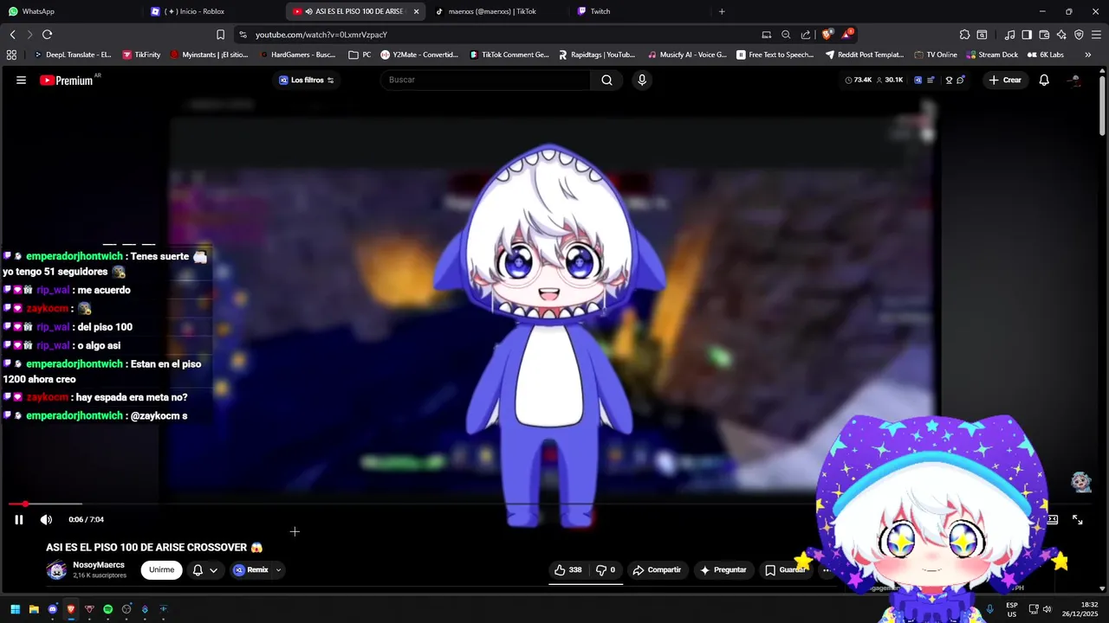The height and width of the screenshot is (623, 1109).
Task: Open the account avatar menu
Action: click(1074, 80)
